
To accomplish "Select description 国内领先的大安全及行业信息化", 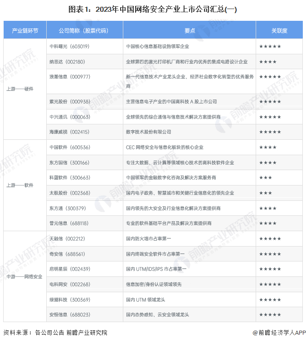I will (173, 208).
